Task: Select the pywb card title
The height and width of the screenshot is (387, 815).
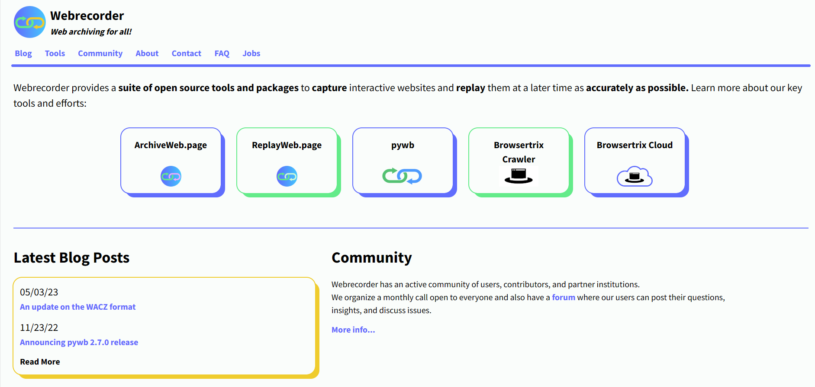Action: coord(403,145)
